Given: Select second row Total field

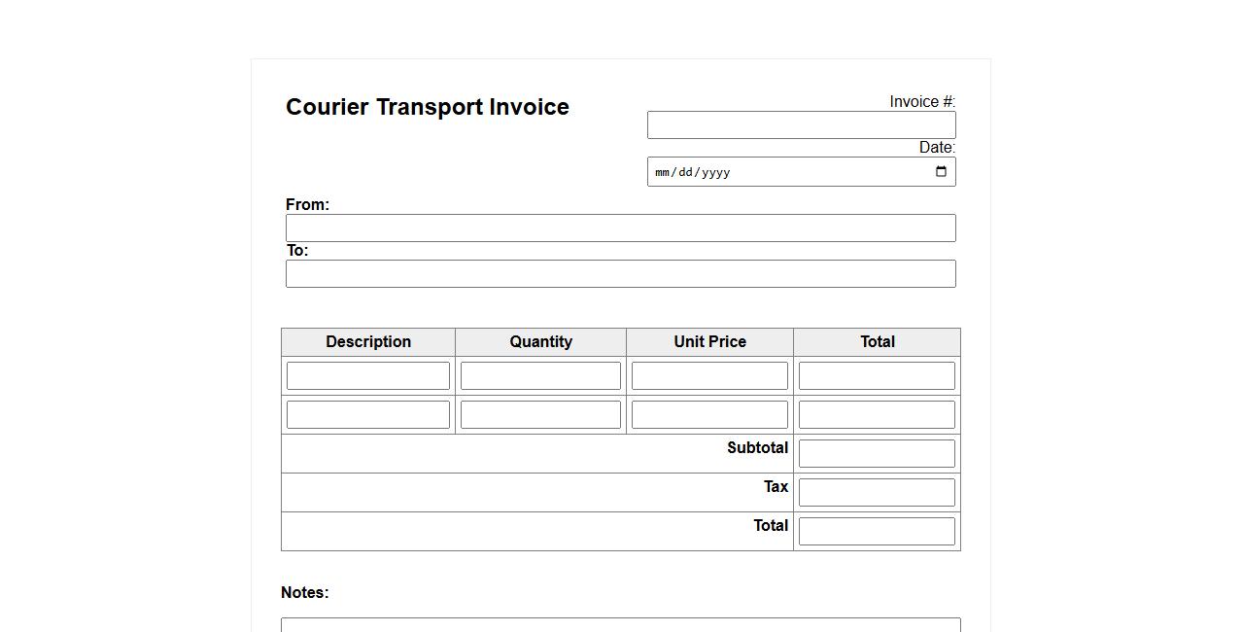Looking at the screenshot, I should click(x=877, y=415).
